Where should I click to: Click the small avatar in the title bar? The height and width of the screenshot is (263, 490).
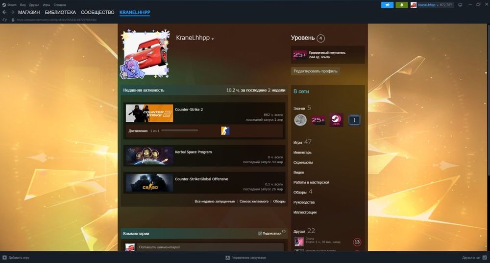[414, 5]
